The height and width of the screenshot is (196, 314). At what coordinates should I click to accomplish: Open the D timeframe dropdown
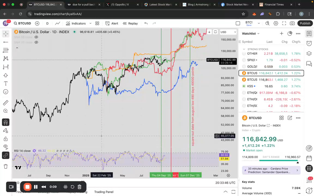coord(47,23)
